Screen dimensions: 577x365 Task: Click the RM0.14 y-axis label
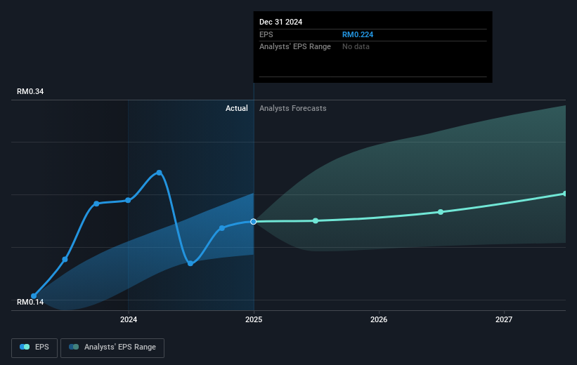click(30, 302)
